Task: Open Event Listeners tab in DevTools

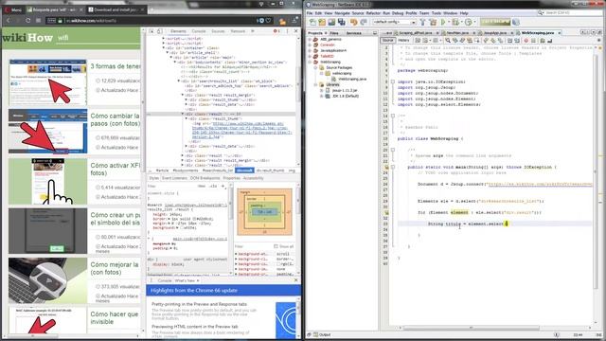Action: click(x=174, y=178)
